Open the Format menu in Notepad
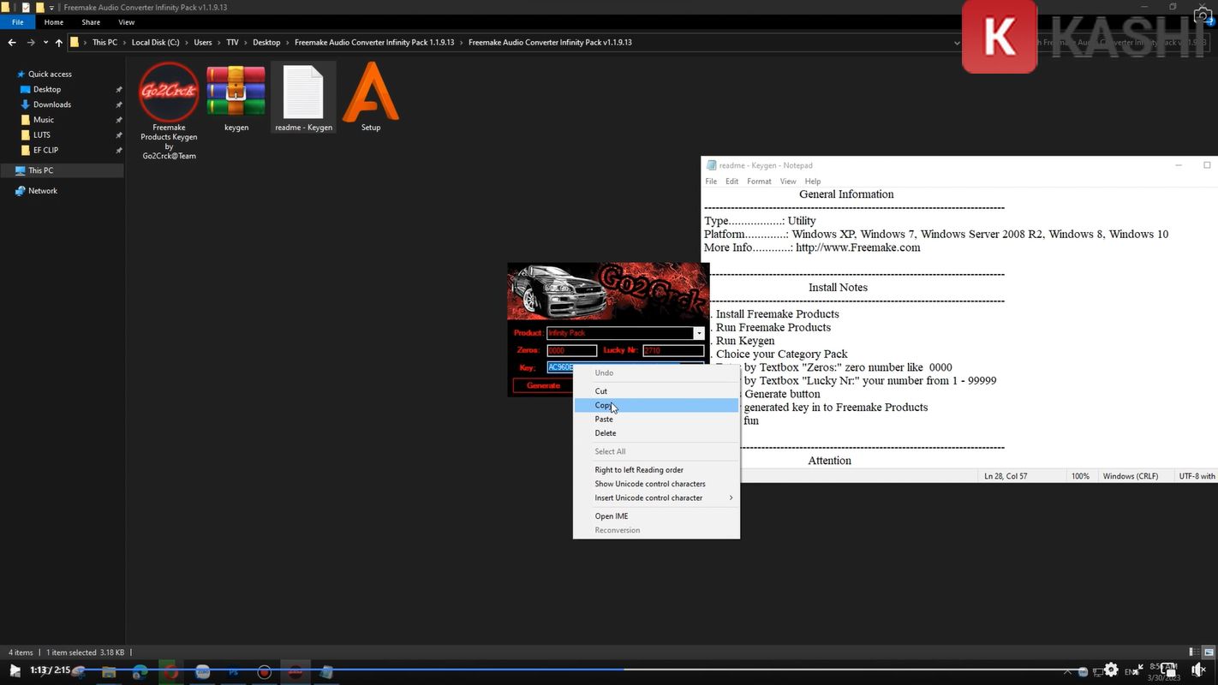 tap(758, 182)
